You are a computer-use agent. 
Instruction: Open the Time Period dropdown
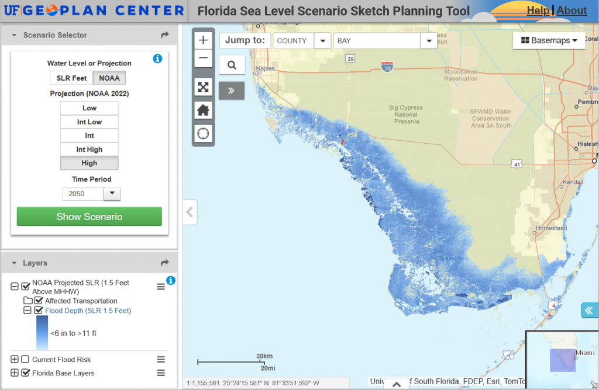(x=112, y=194)
